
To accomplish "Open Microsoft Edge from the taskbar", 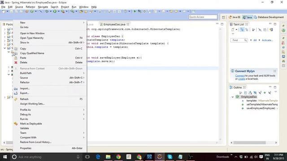I will click(x=98, y=157).
